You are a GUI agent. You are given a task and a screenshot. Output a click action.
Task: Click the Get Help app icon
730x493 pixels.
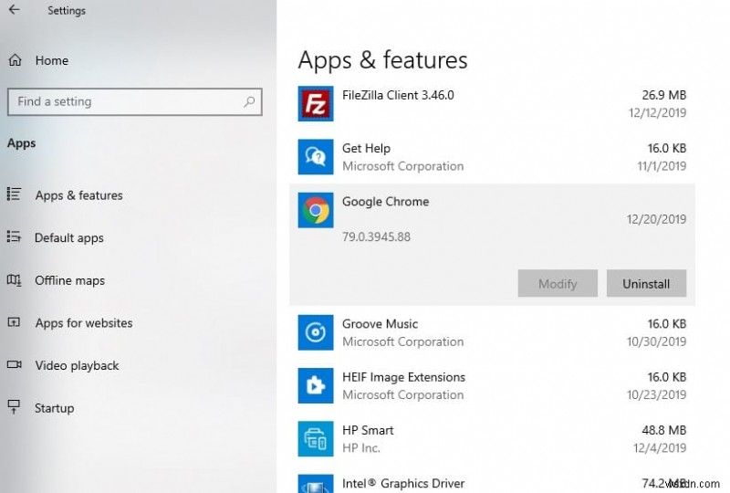click(x=316, y=156)
